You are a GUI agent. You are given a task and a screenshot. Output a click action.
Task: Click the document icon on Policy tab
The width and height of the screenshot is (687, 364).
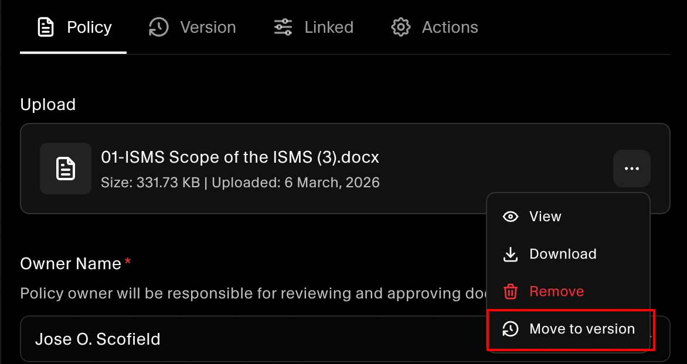click(x=46, y=28)
